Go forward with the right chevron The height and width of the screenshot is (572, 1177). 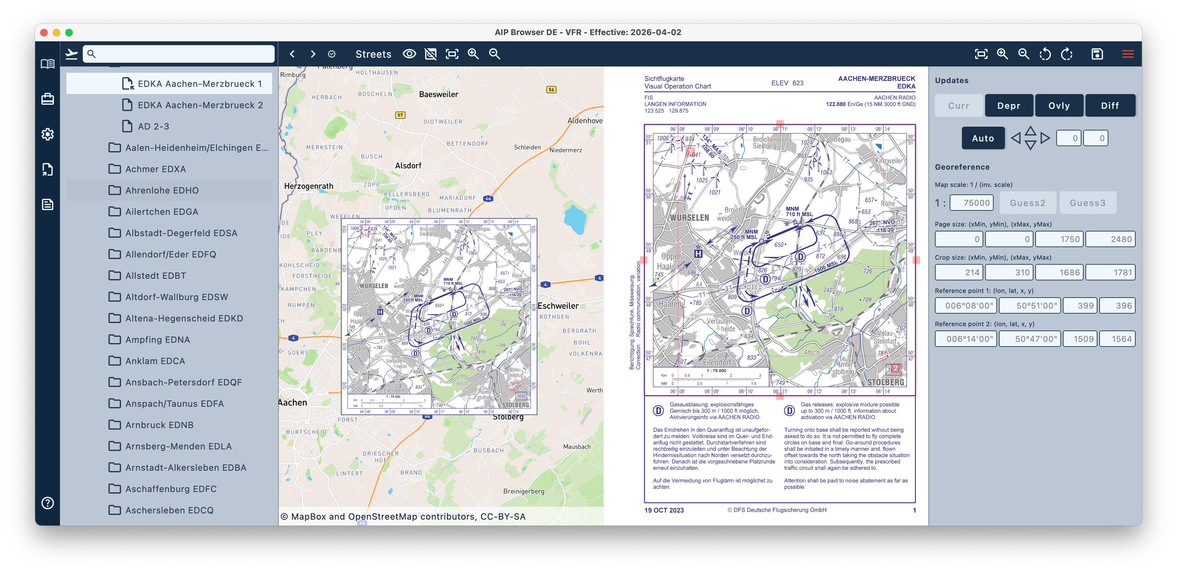pos(313,54)
